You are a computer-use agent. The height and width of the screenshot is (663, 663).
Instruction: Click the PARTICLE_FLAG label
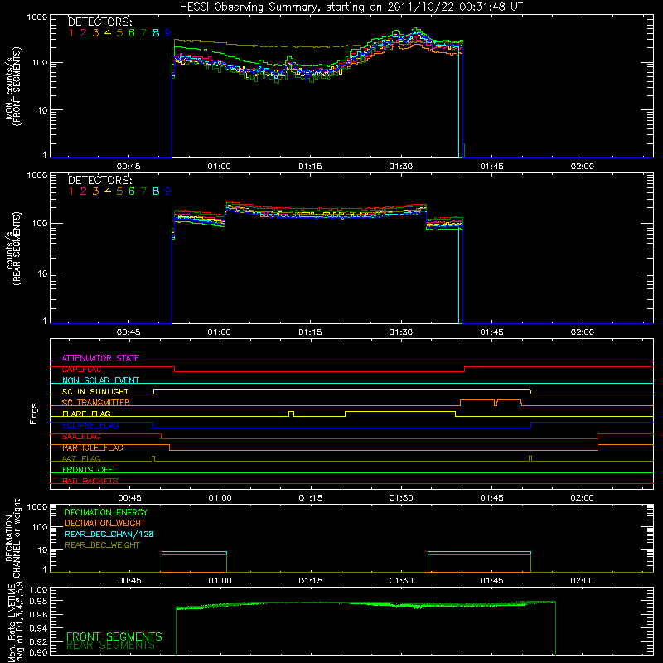(93, 448)
